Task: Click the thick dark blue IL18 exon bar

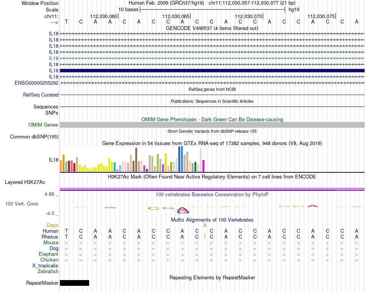Action: pos(212,70)
